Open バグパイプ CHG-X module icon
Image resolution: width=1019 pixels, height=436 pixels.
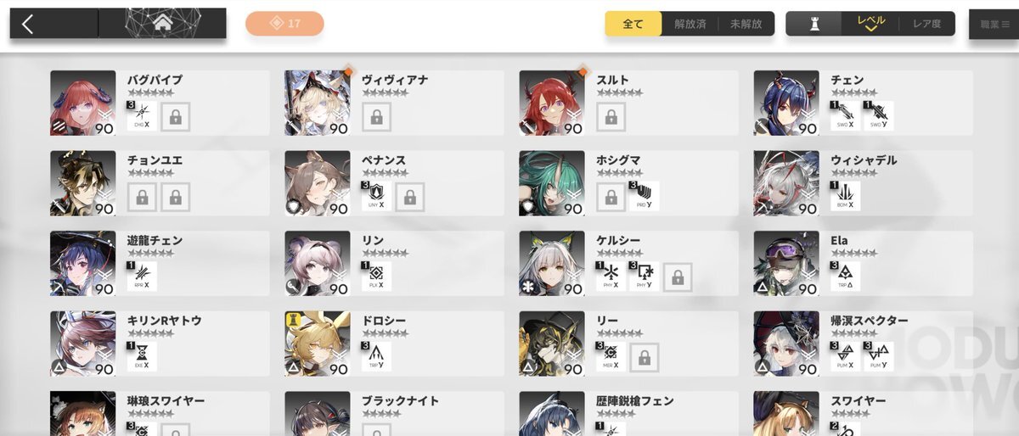pos(142,116)
